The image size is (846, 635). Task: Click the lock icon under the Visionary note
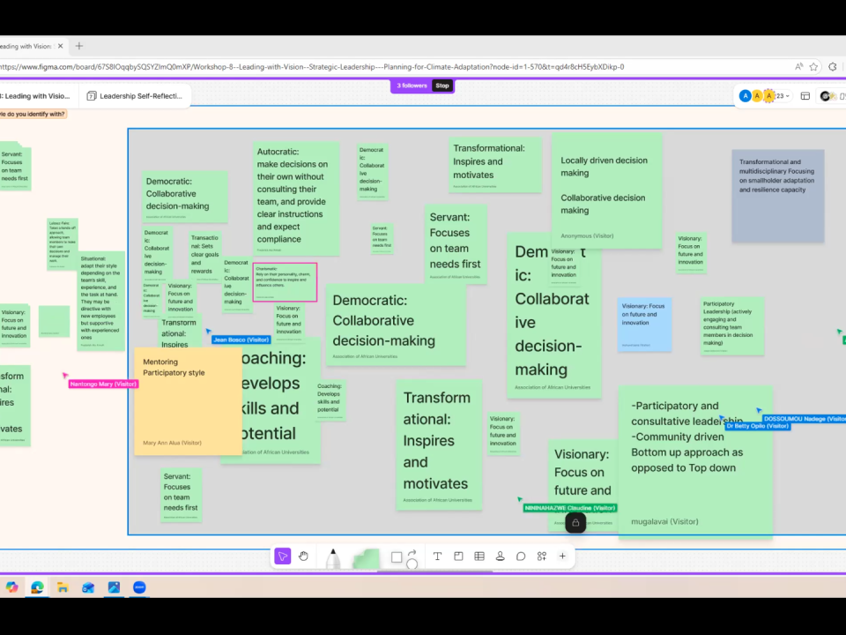pyautogui.click(x=575, y=523)
